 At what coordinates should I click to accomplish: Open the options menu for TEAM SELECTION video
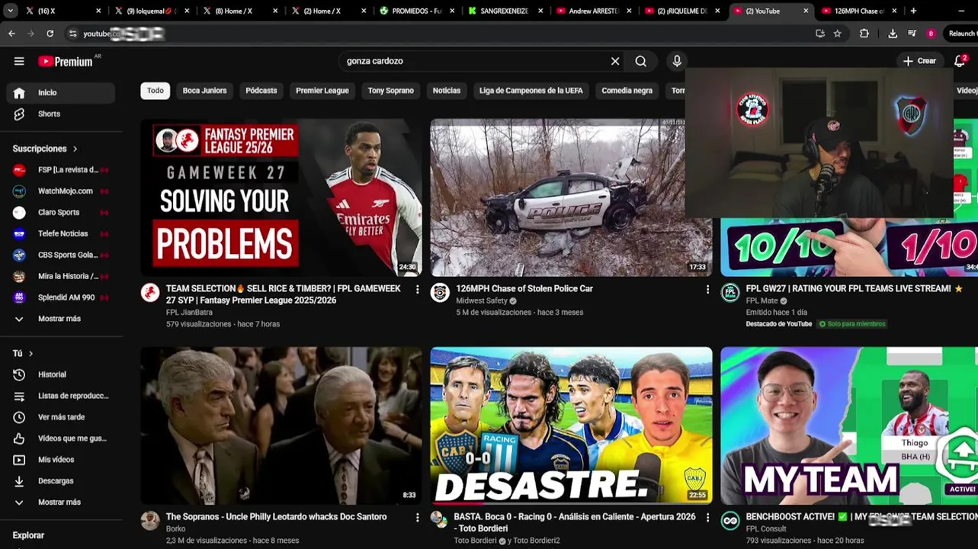point(417,290)
